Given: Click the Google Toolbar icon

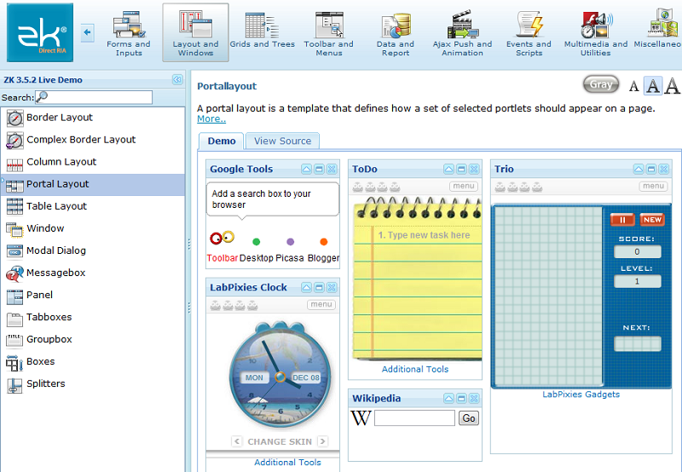Looking at the screenshot, I should [x=222, y=238].
